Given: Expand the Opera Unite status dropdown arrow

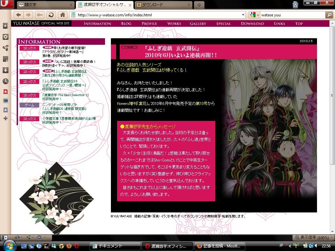Looking at the screenshot, I should pos(32,238).
